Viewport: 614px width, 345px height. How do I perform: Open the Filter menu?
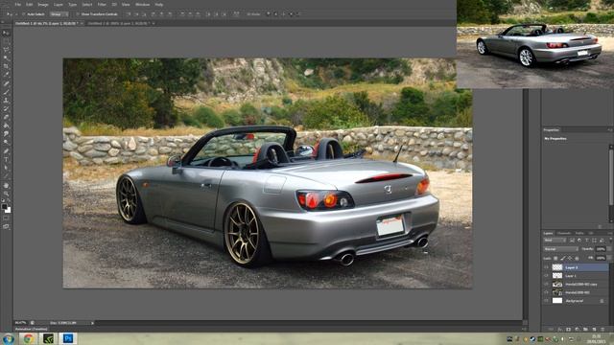(x=102, y=4)
